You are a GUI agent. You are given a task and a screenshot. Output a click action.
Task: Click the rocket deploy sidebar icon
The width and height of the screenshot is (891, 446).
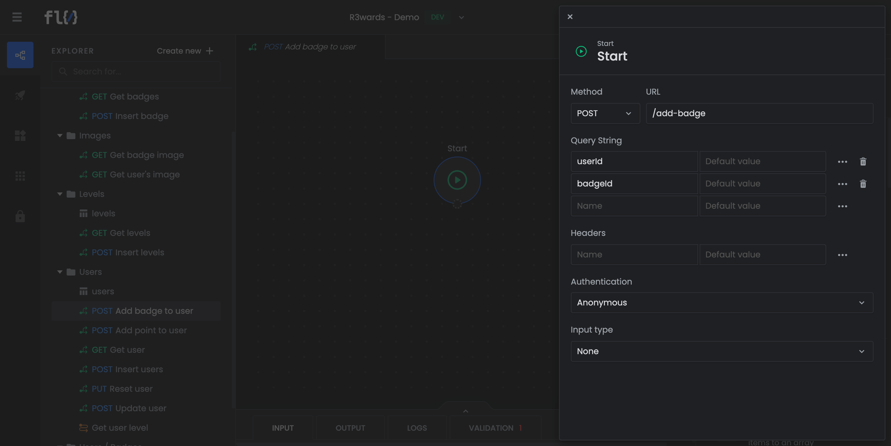20,95
